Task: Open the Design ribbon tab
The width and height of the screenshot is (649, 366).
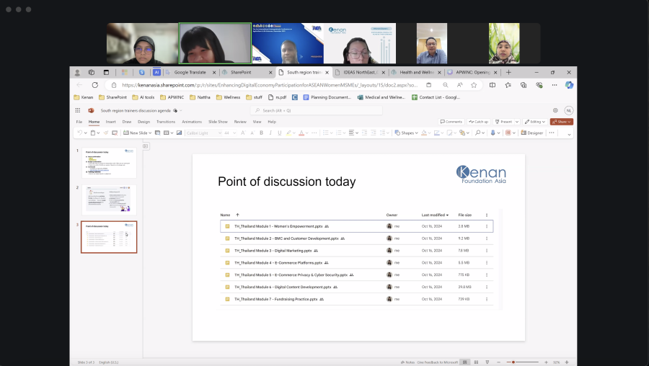Action: point(144,122)
